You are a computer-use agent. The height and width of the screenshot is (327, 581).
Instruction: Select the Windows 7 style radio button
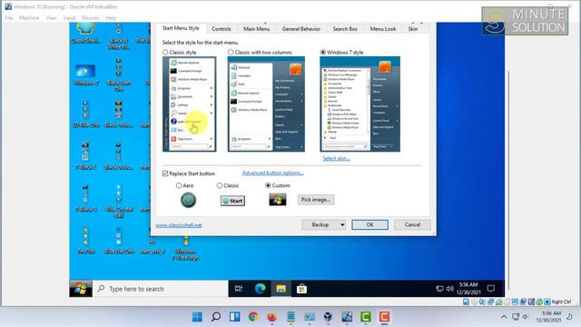point(323,53)
